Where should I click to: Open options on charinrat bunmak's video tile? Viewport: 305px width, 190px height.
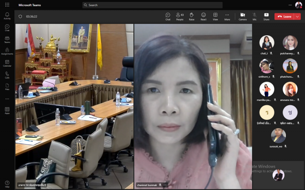coord(165,185)
